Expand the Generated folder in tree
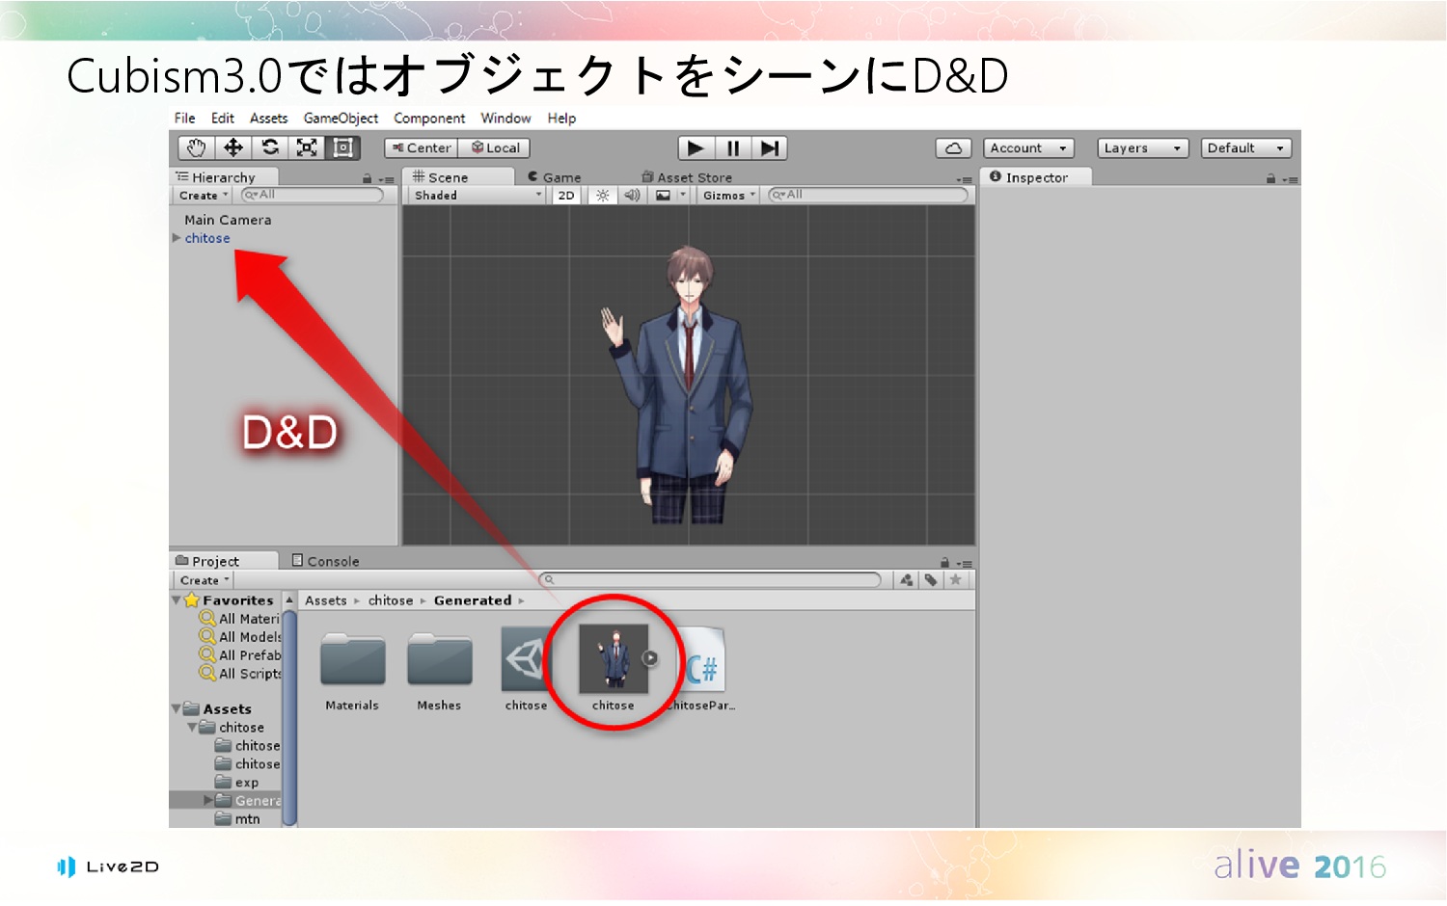 tap(207, 801)
